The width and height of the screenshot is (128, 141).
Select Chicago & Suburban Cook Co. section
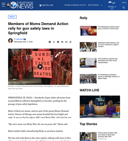75,5
